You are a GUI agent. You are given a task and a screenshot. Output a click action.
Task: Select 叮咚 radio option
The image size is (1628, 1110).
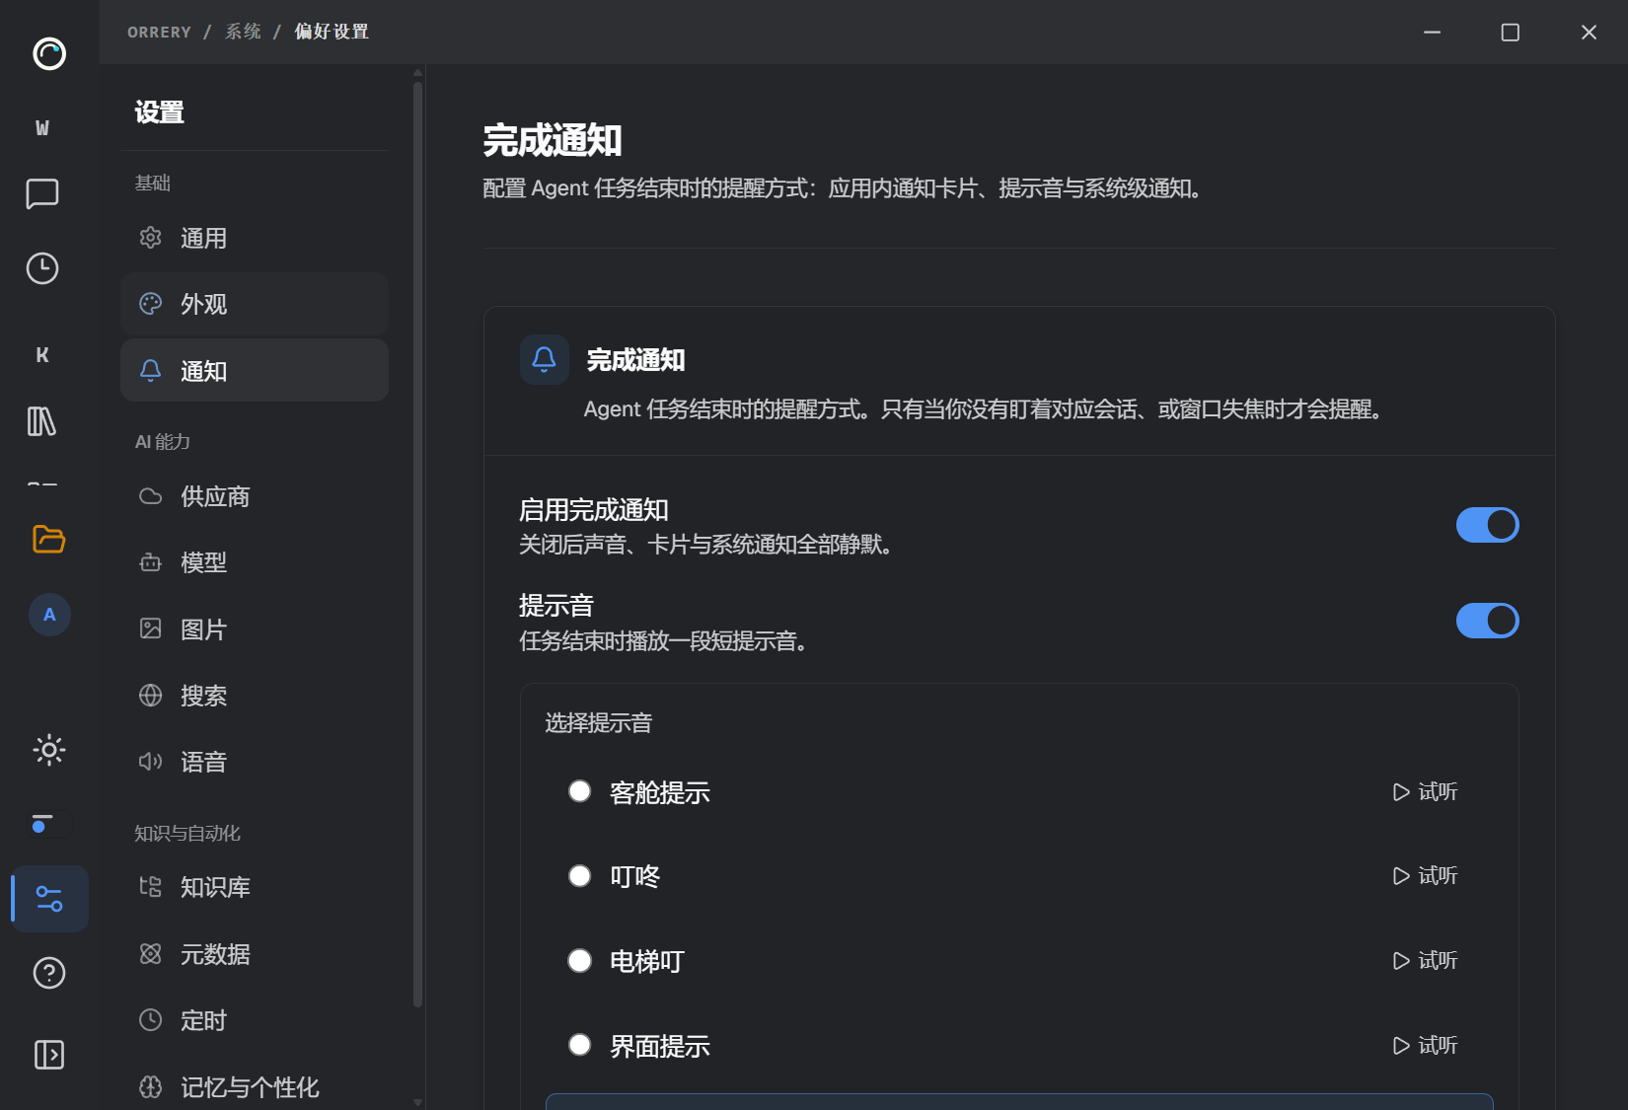pyautogui.click(x=580, y=875)
